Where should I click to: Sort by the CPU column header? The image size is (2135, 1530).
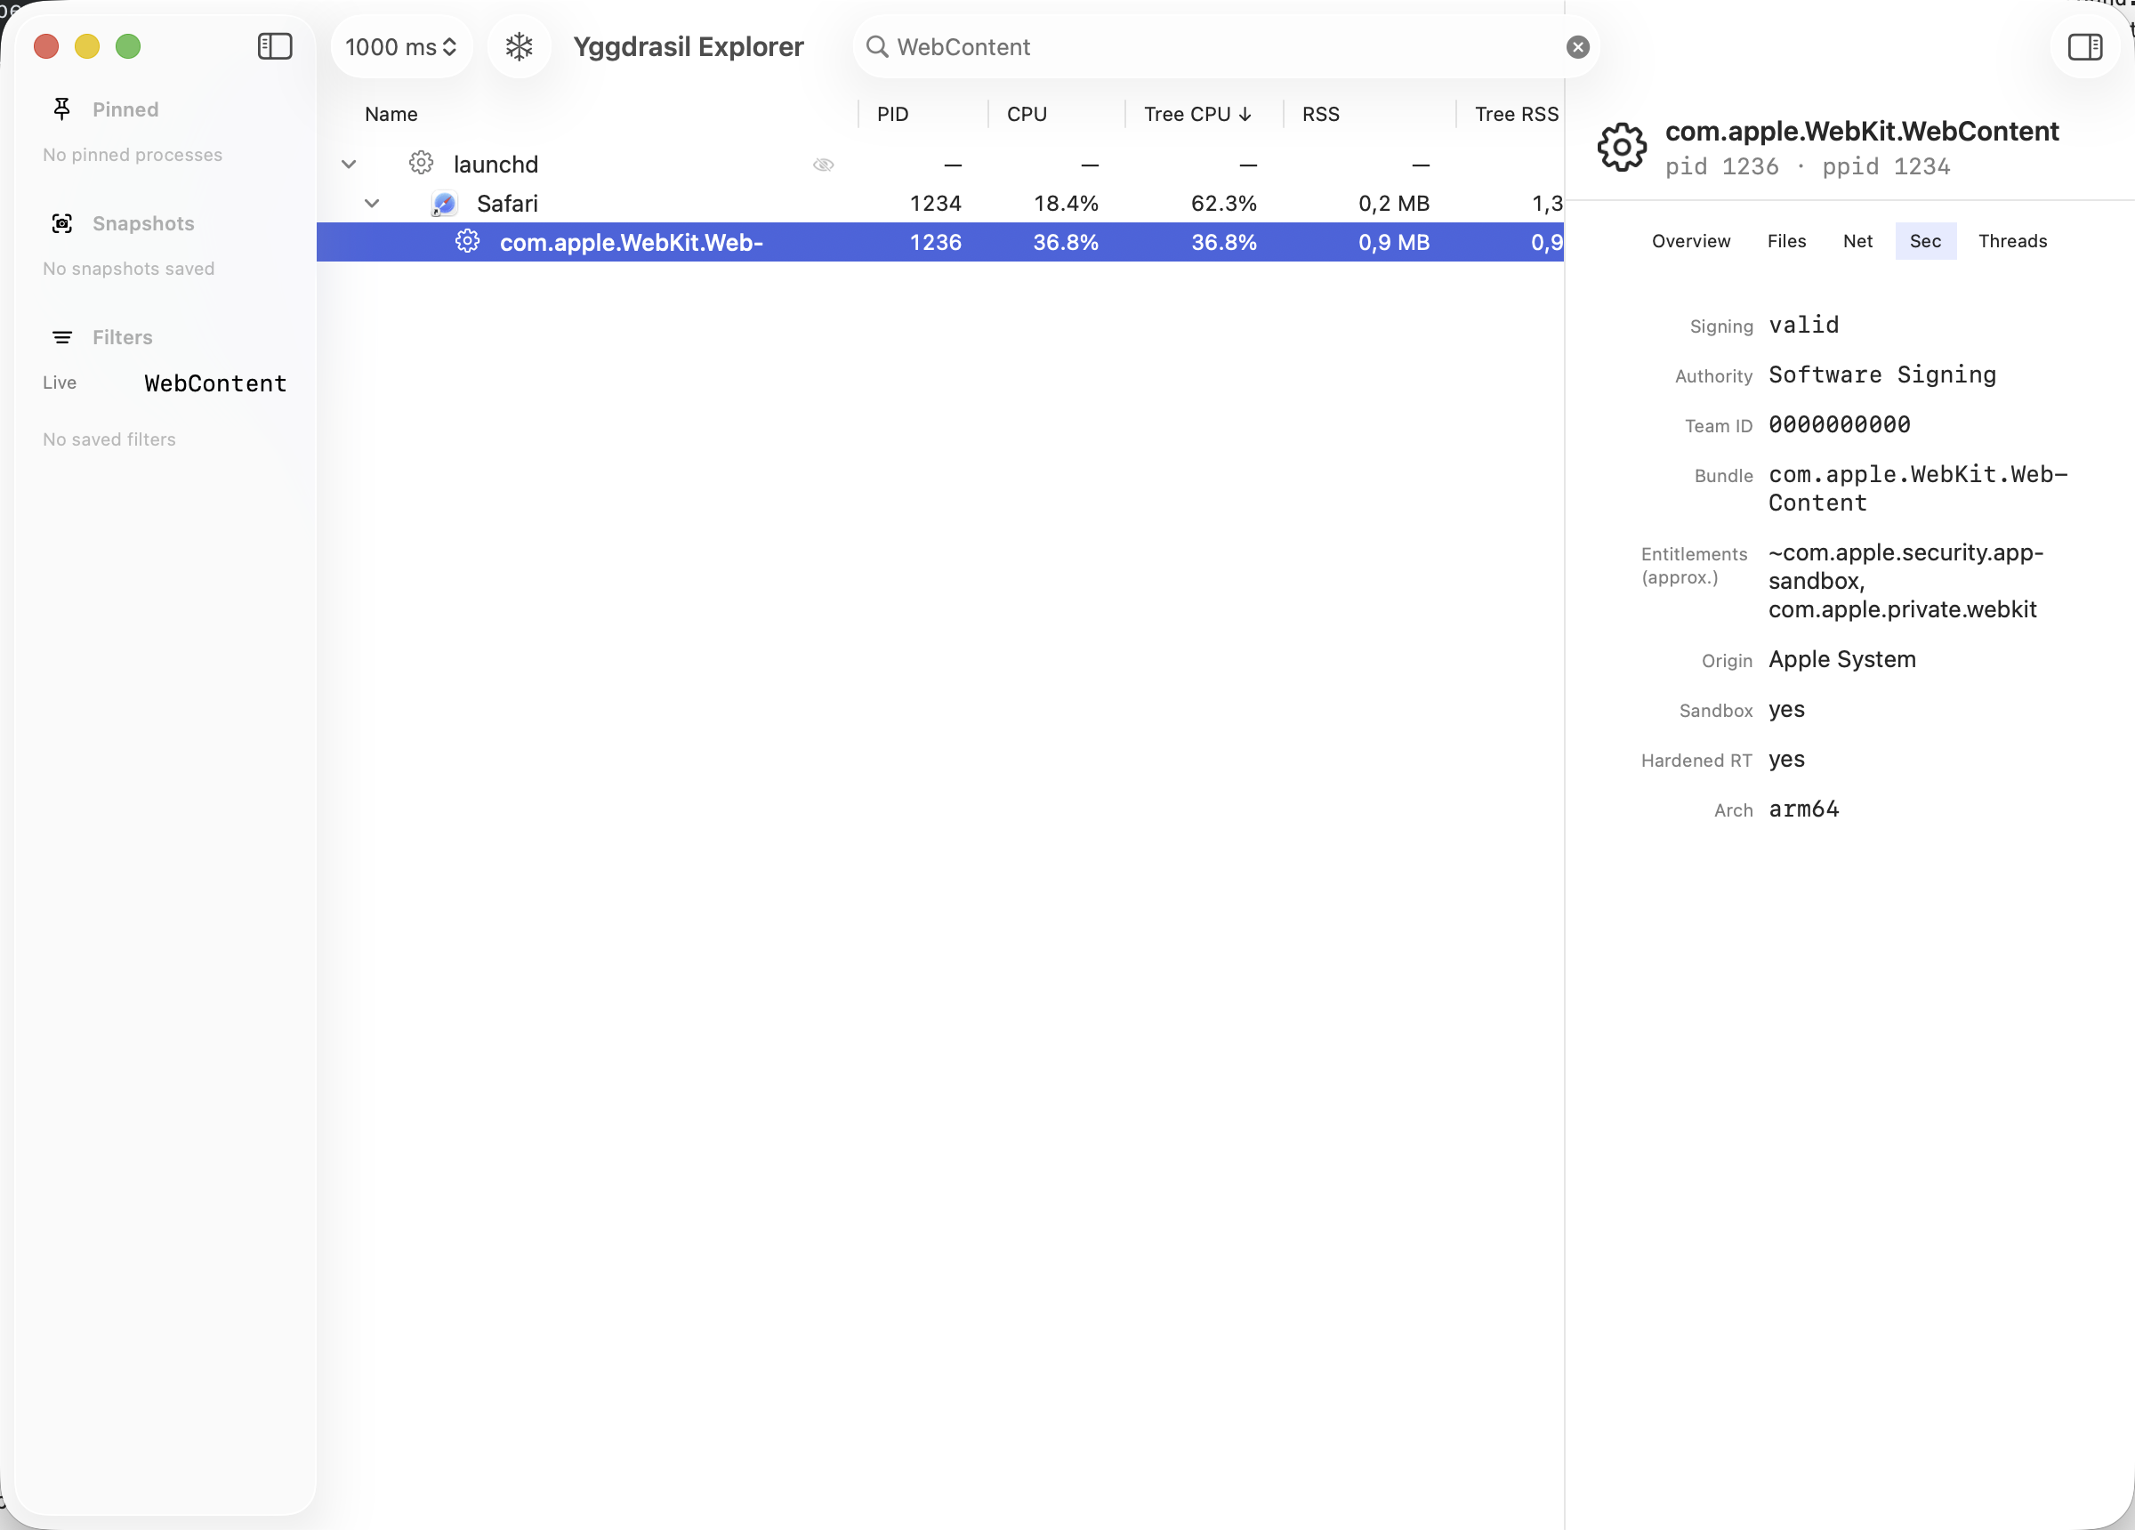point(1026,114)
